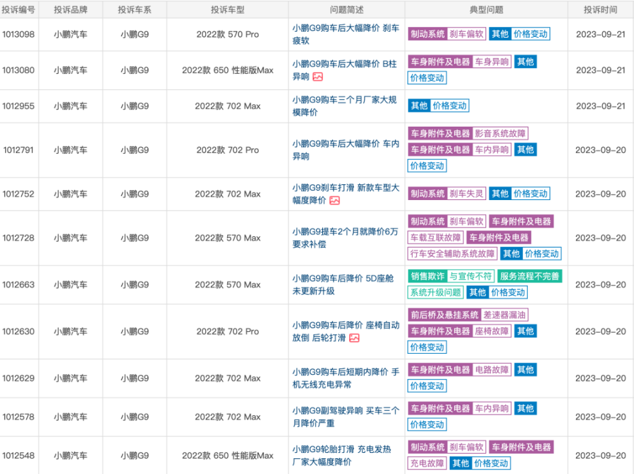
Task: Click the 投诉编号 column header
Action: (18, 10)
